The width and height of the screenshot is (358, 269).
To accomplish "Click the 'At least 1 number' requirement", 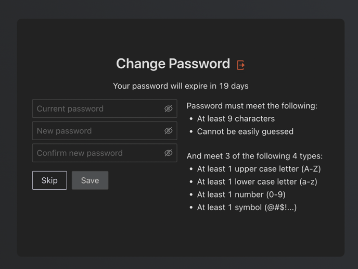I will (x=241, y=194).
